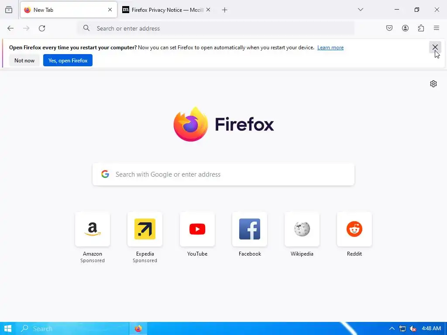The width and height of the screenshot is (447, 335).
Task: Click the Learn more link
Action: (330, 48)
